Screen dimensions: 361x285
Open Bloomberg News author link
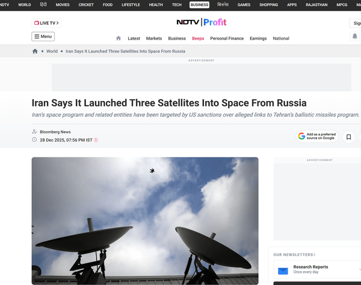[55, 132]
